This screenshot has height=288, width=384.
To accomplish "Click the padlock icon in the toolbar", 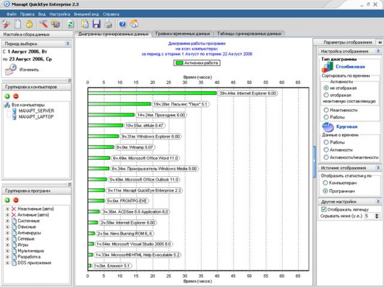I will click(x=30, y=24).
